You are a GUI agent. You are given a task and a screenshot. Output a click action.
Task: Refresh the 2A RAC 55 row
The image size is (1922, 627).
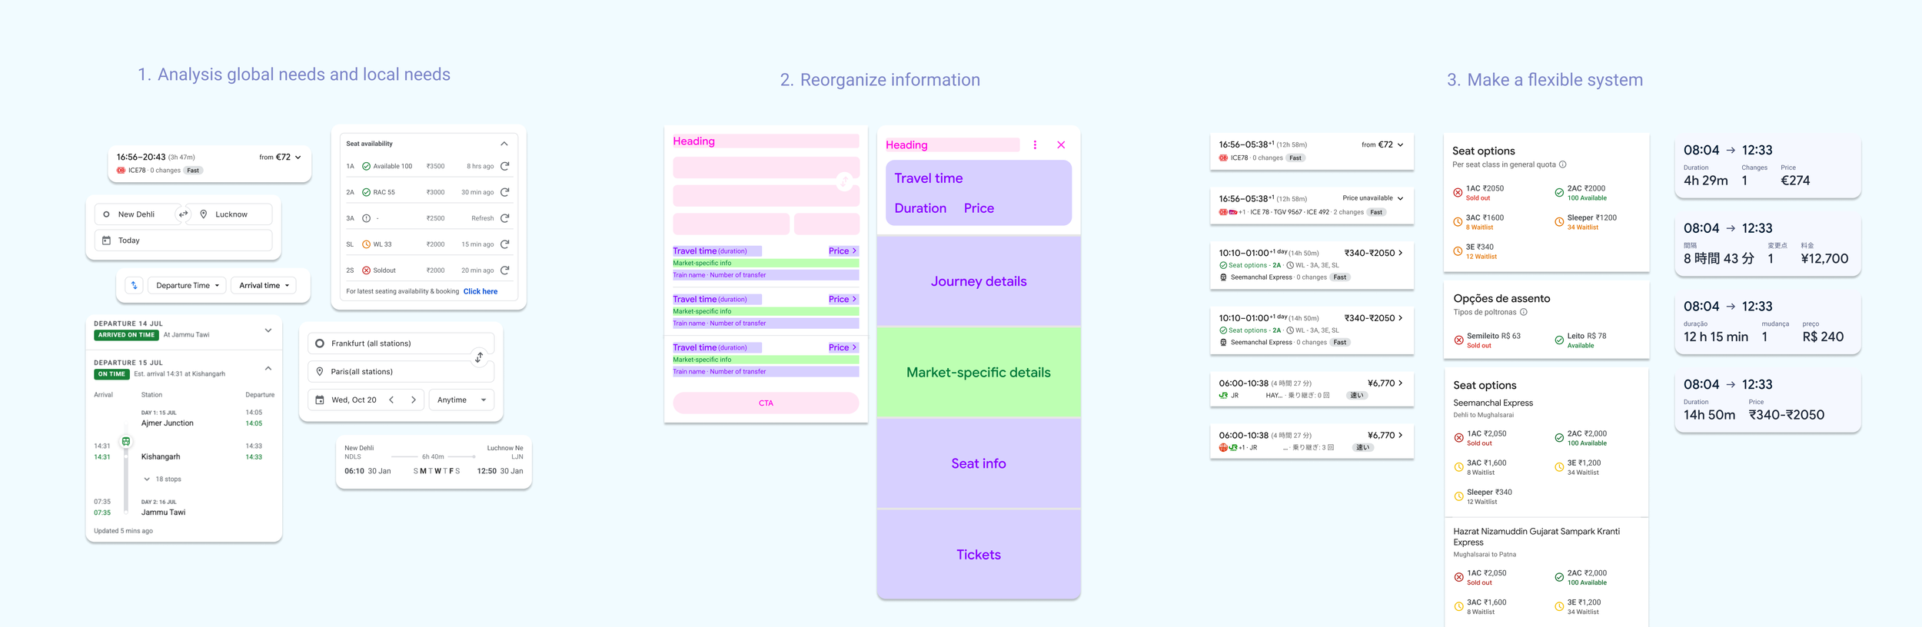click(505, 192)
